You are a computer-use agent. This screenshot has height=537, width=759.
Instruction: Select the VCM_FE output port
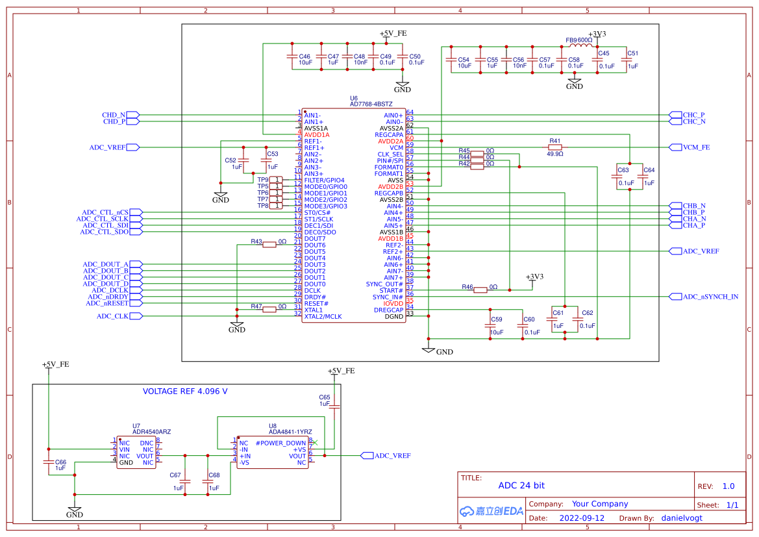[x=675, y=147]
